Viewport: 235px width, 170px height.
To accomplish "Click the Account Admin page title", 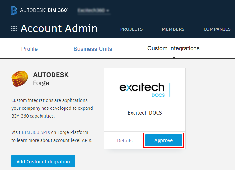I will point(59,28).
